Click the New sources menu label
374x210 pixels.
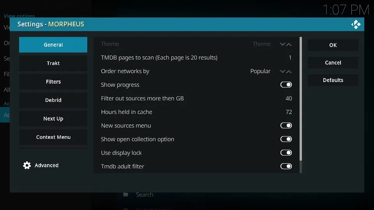pyautogui.click(x=126, y=126)
